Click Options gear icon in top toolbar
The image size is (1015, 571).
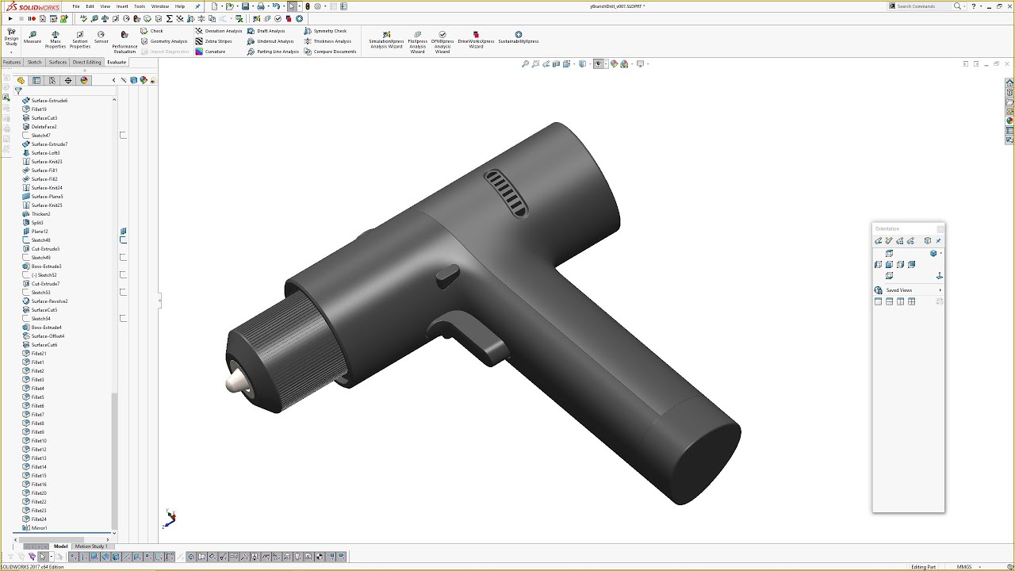click(x=317, y=6)
